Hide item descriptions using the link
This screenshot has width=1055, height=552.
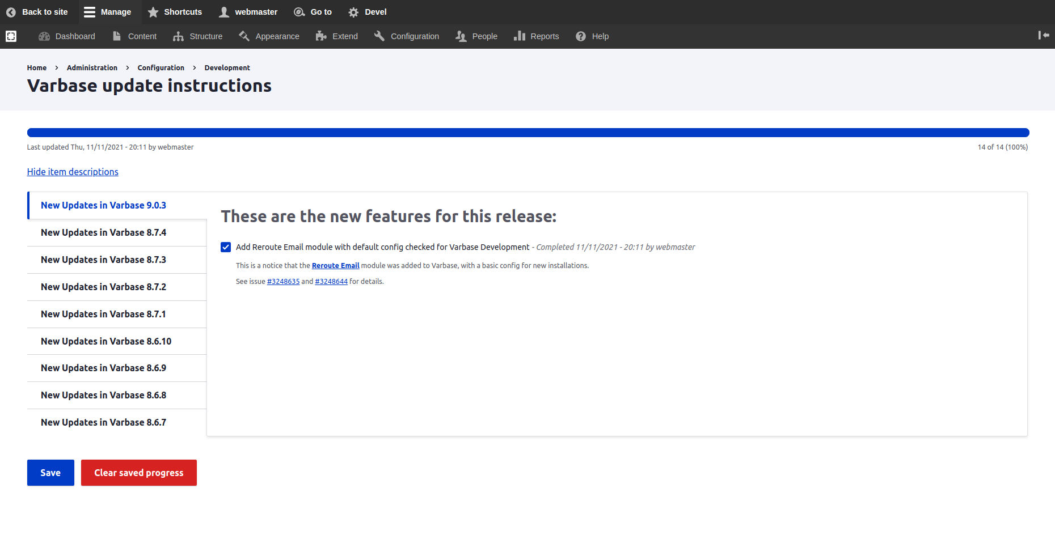[x=73, y=172]
